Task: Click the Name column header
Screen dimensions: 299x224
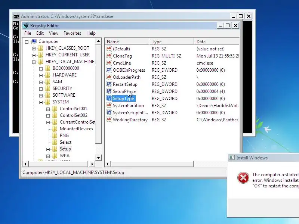Action: point(127,42)
